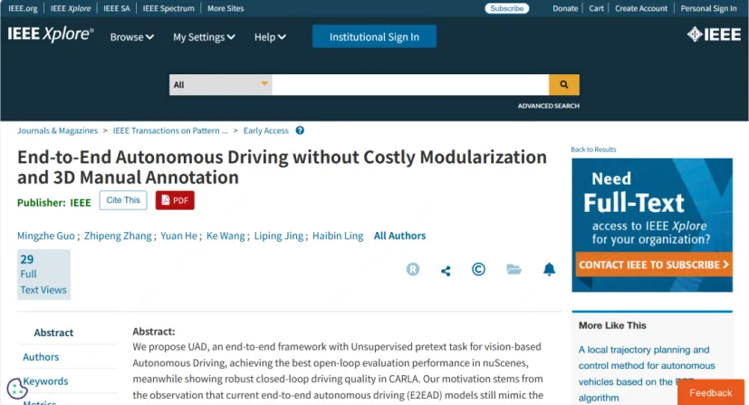
Task: Open the More Sites link
Action: (226, 8)
